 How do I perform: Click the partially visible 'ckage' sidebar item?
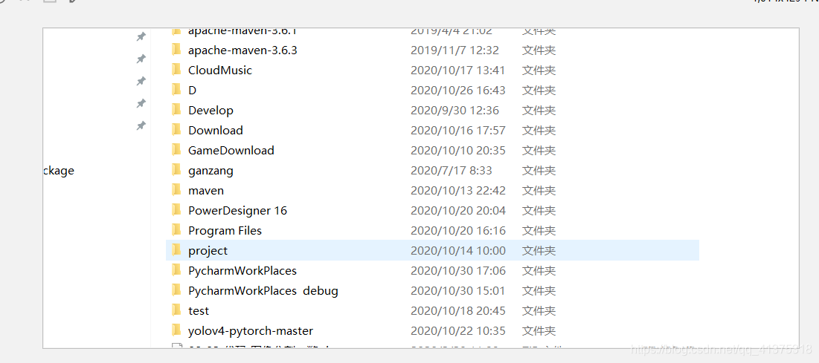pyautogui.click(x=59, y=171)
